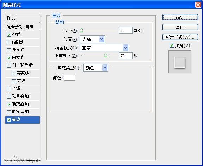Click the 确定 OK button
Screen dimensions: 203x166
pyautogui.click(x=180, y=17)
